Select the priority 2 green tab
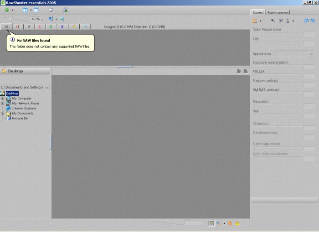Viewport: 319px width, 232px height. point(51,26)
